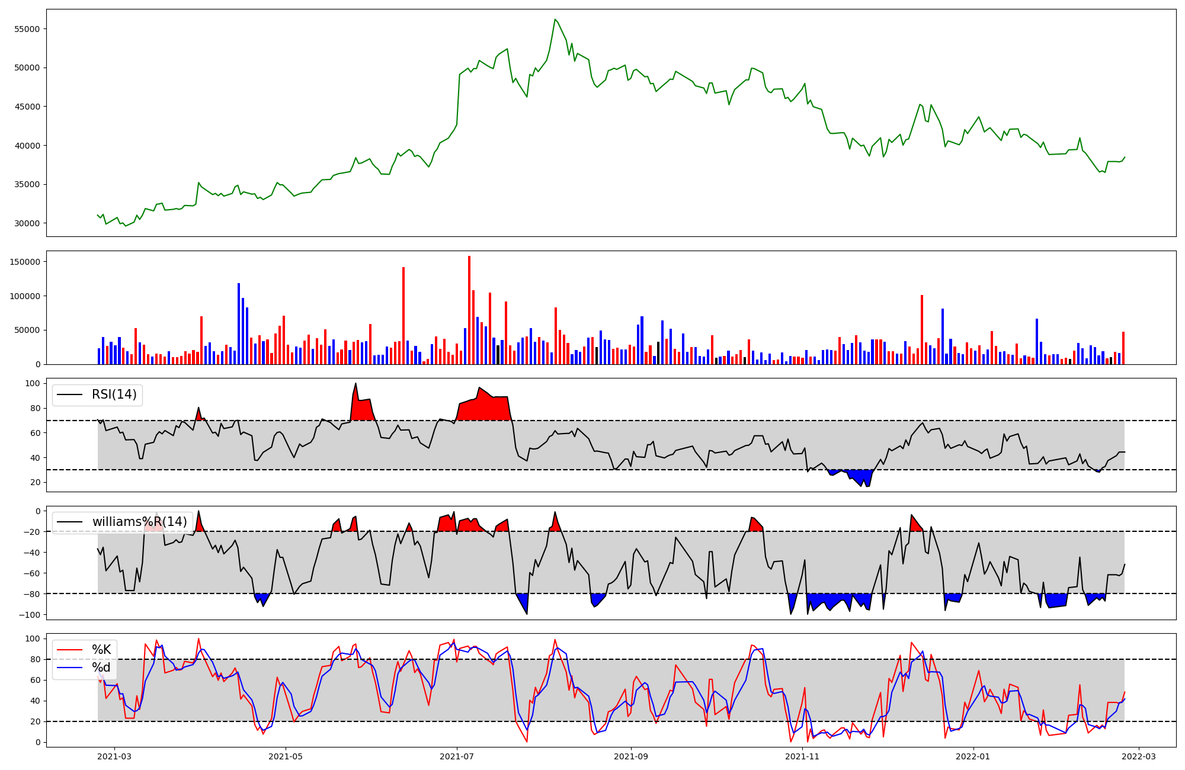This screenshot has width=1185, height=770.
Task: Click the williams%R(14) legend label
Action: [x=139, y=522]
